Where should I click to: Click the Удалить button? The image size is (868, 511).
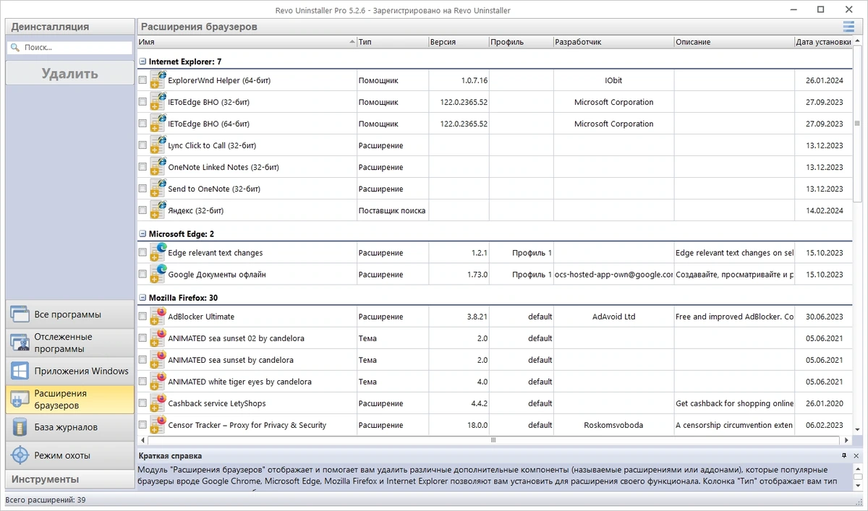70,74
